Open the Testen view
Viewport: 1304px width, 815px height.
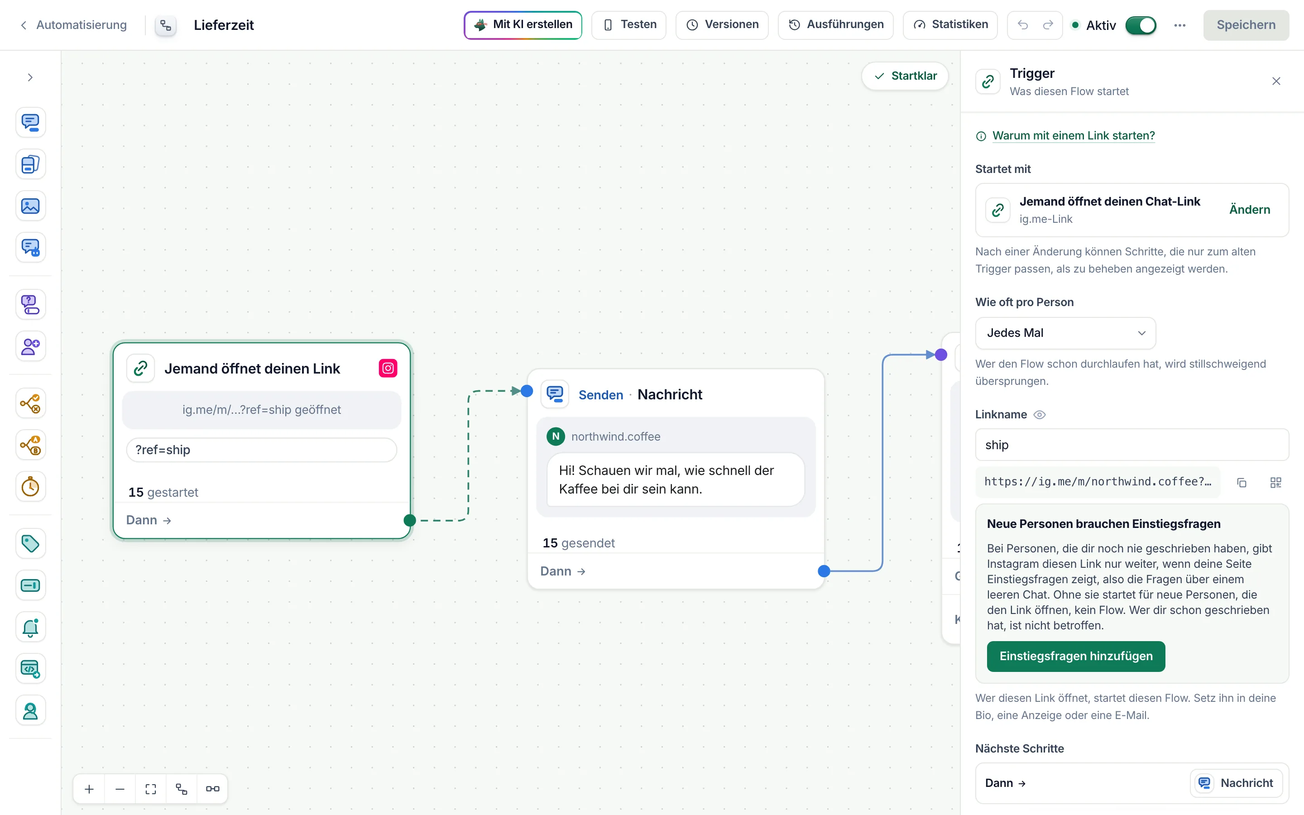pos(629,25)
